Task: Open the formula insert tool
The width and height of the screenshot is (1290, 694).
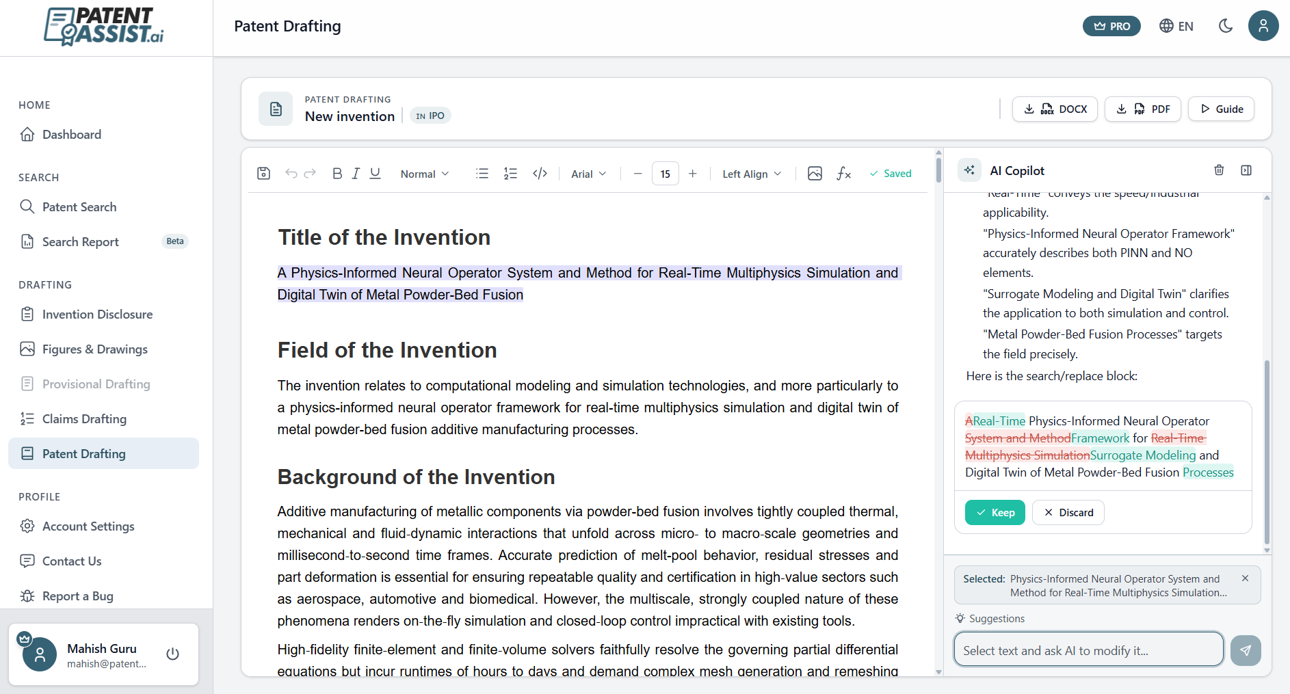Action: 844,173
